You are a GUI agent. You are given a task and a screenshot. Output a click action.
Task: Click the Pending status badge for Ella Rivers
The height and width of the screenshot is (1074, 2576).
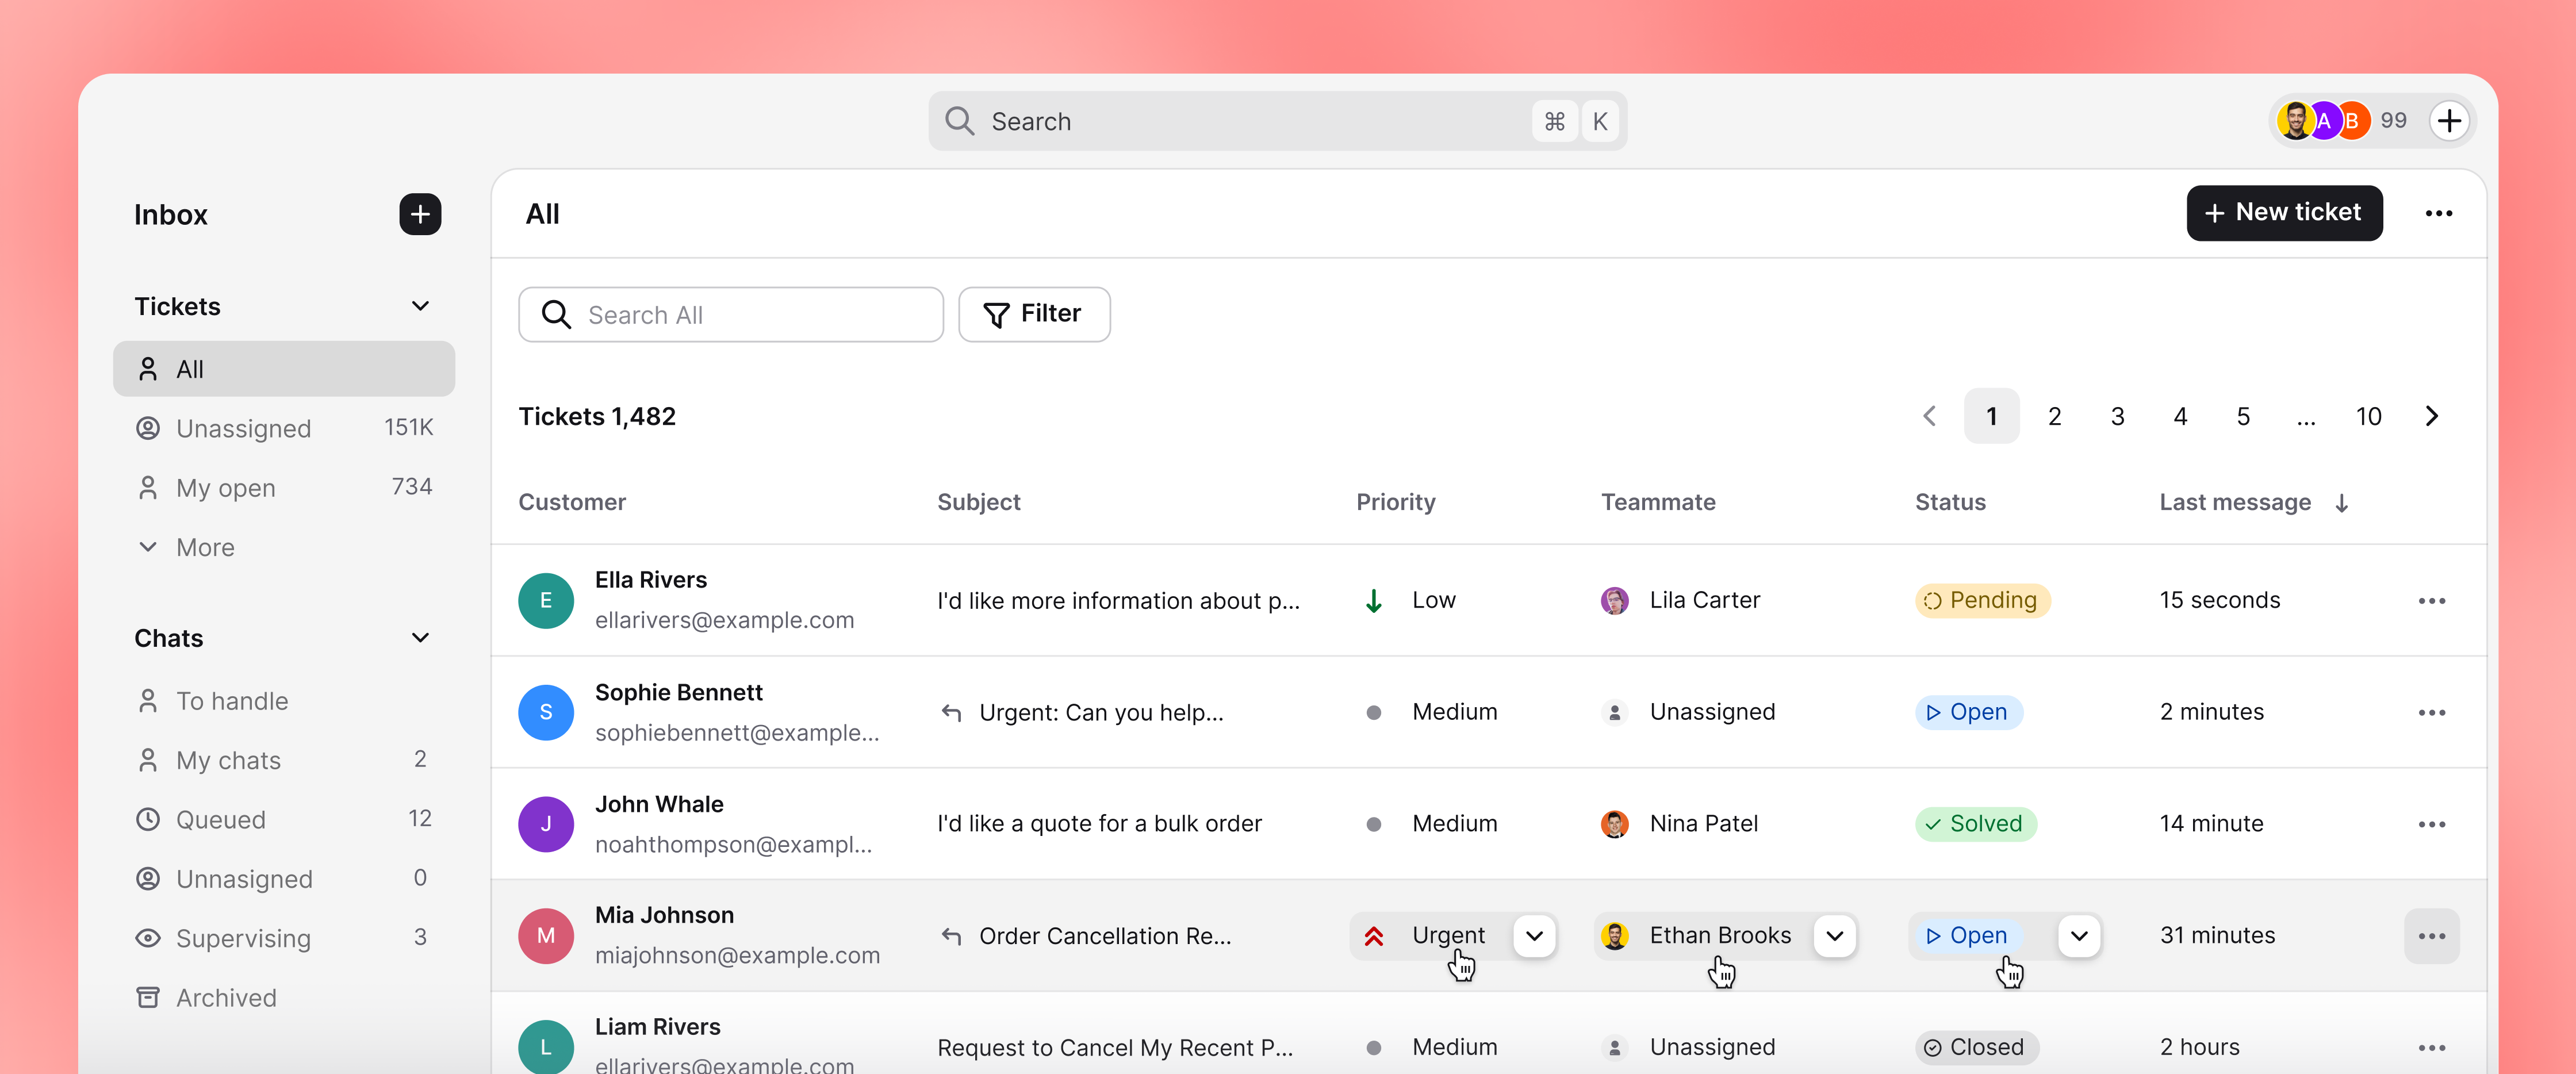1982,600
